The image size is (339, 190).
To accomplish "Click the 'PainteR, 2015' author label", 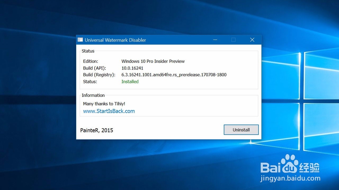I will coord(97,130).
